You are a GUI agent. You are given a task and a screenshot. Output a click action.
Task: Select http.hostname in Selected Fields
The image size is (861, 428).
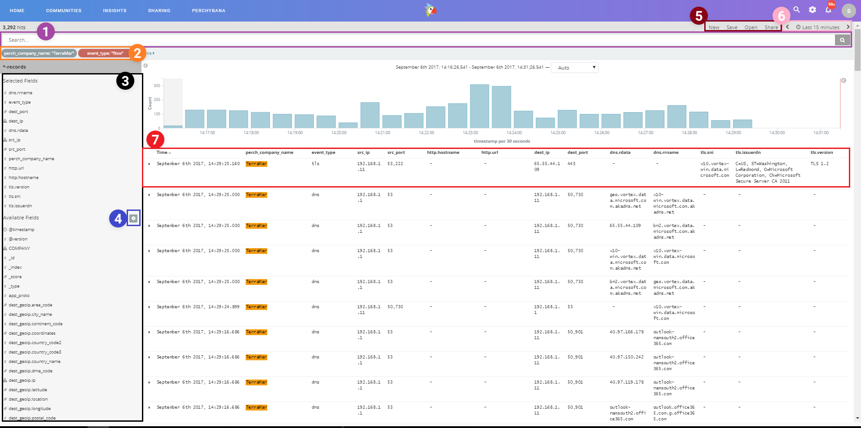[x=23, y=178]
